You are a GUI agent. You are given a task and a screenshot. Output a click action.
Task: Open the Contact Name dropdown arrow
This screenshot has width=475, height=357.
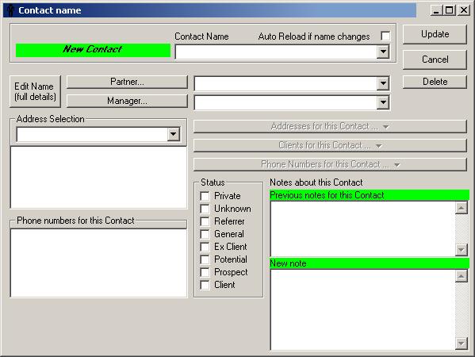[x=383, y=52]
